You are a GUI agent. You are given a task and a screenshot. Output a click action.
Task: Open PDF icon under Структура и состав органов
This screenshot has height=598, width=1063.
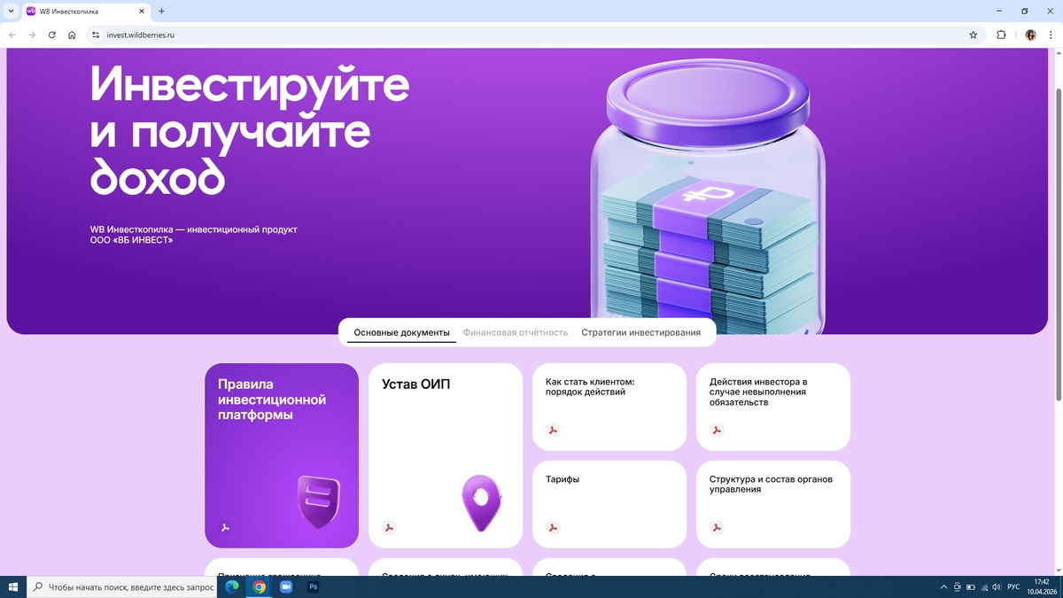[x=717, y=528]
